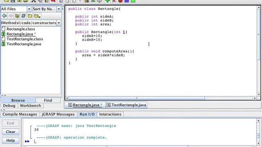Expand the code/constructors path dropdown
262x147 pixels.
point(59,23)
